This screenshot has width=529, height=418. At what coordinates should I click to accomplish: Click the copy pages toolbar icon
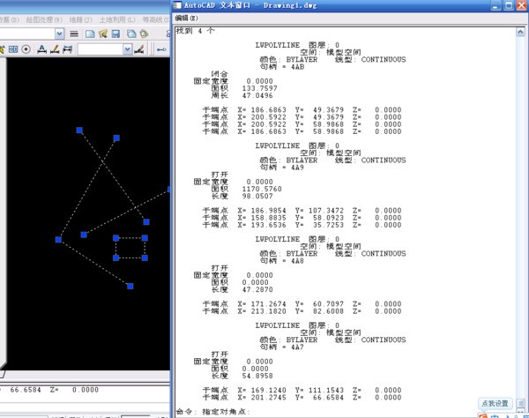tap(131, 34)
